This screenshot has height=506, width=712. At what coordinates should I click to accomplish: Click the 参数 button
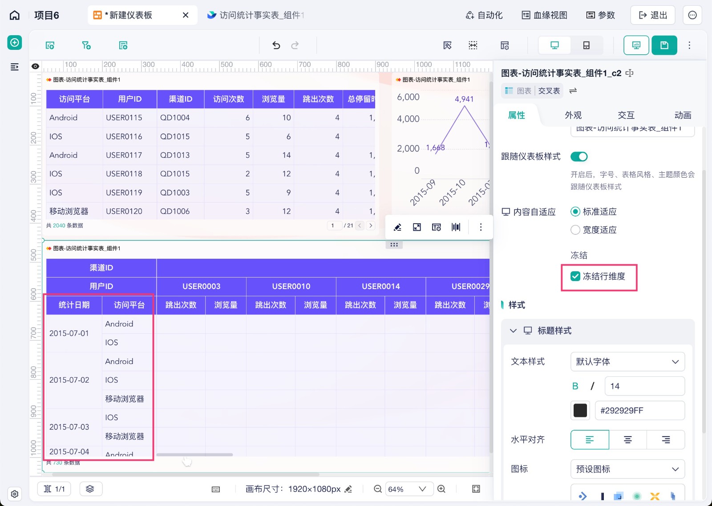point(601,15)
